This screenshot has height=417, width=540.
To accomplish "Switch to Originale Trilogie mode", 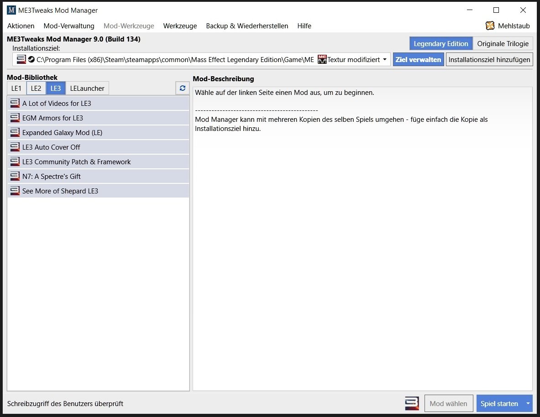I will coord(503,43).
